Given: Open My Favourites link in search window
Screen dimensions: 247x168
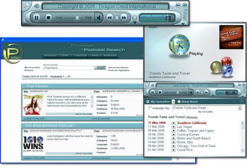Looking at the screenshot, I should tap(32, 67).
